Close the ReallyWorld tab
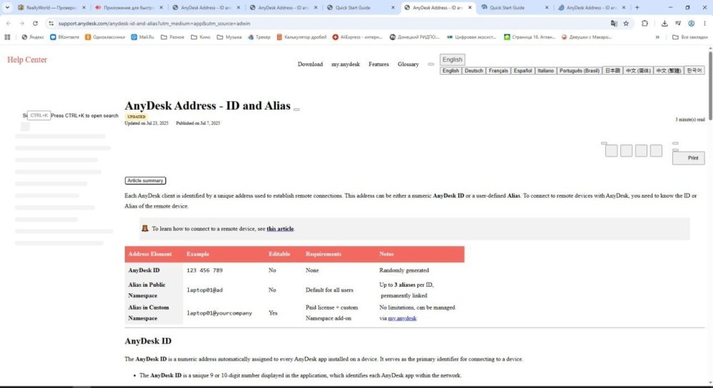Viewport: 713px width, 388px height. [x=83, y=8]
